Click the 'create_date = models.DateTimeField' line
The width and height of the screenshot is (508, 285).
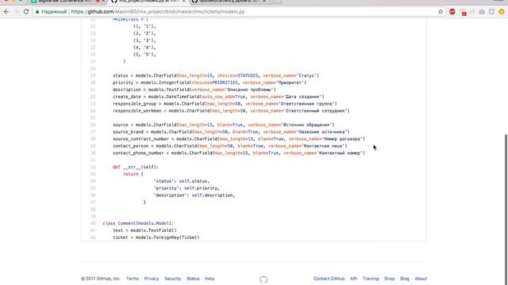pos(218,97)
